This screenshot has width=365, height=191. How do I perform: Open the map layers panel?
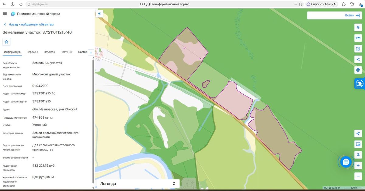(358, 27)
